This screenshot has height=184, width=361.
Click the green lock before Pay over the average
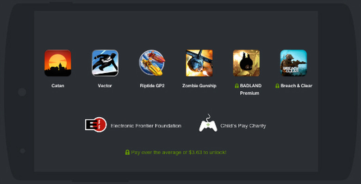[127, 152]
